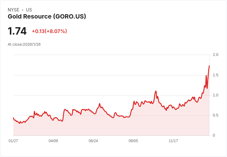
Task: Click the At close:2026/1/26 date text
Action: pos(24,45)
